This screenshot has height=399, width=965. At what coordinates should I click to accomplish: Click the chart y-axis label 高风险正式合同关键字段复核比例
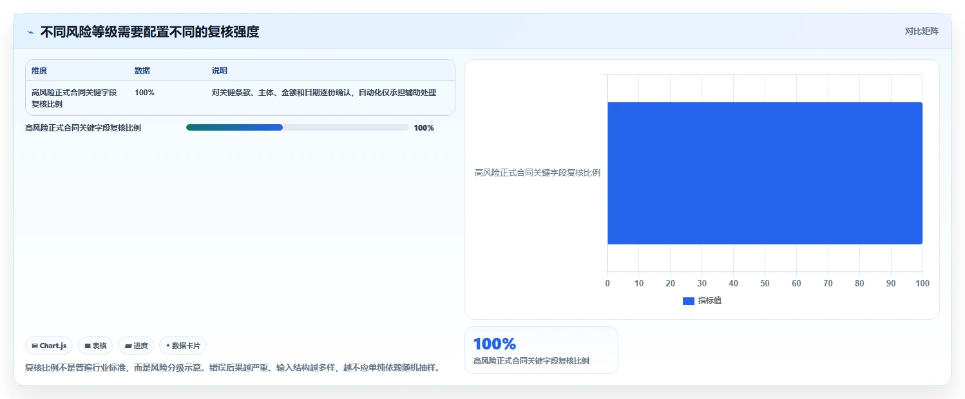(537, 173)
